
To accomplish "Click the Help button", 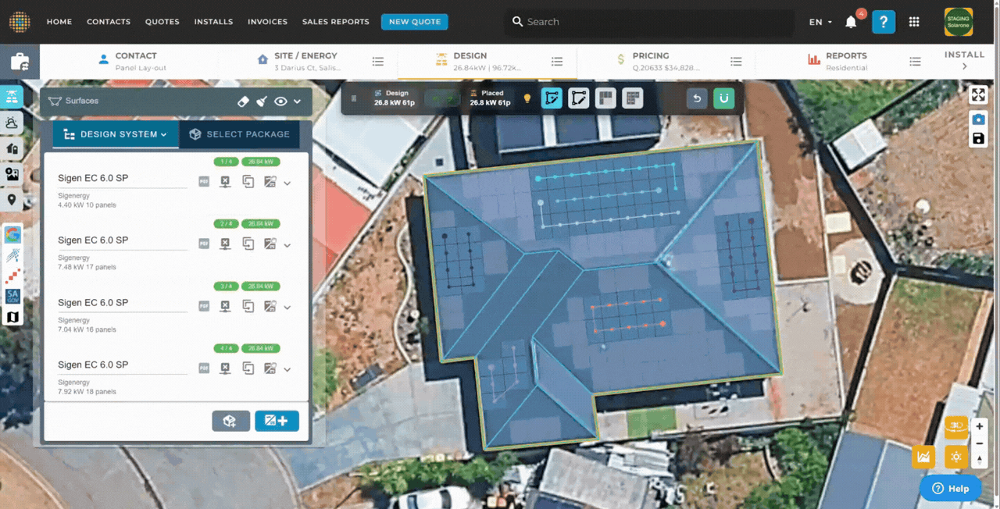I will (x=950, y=489).
